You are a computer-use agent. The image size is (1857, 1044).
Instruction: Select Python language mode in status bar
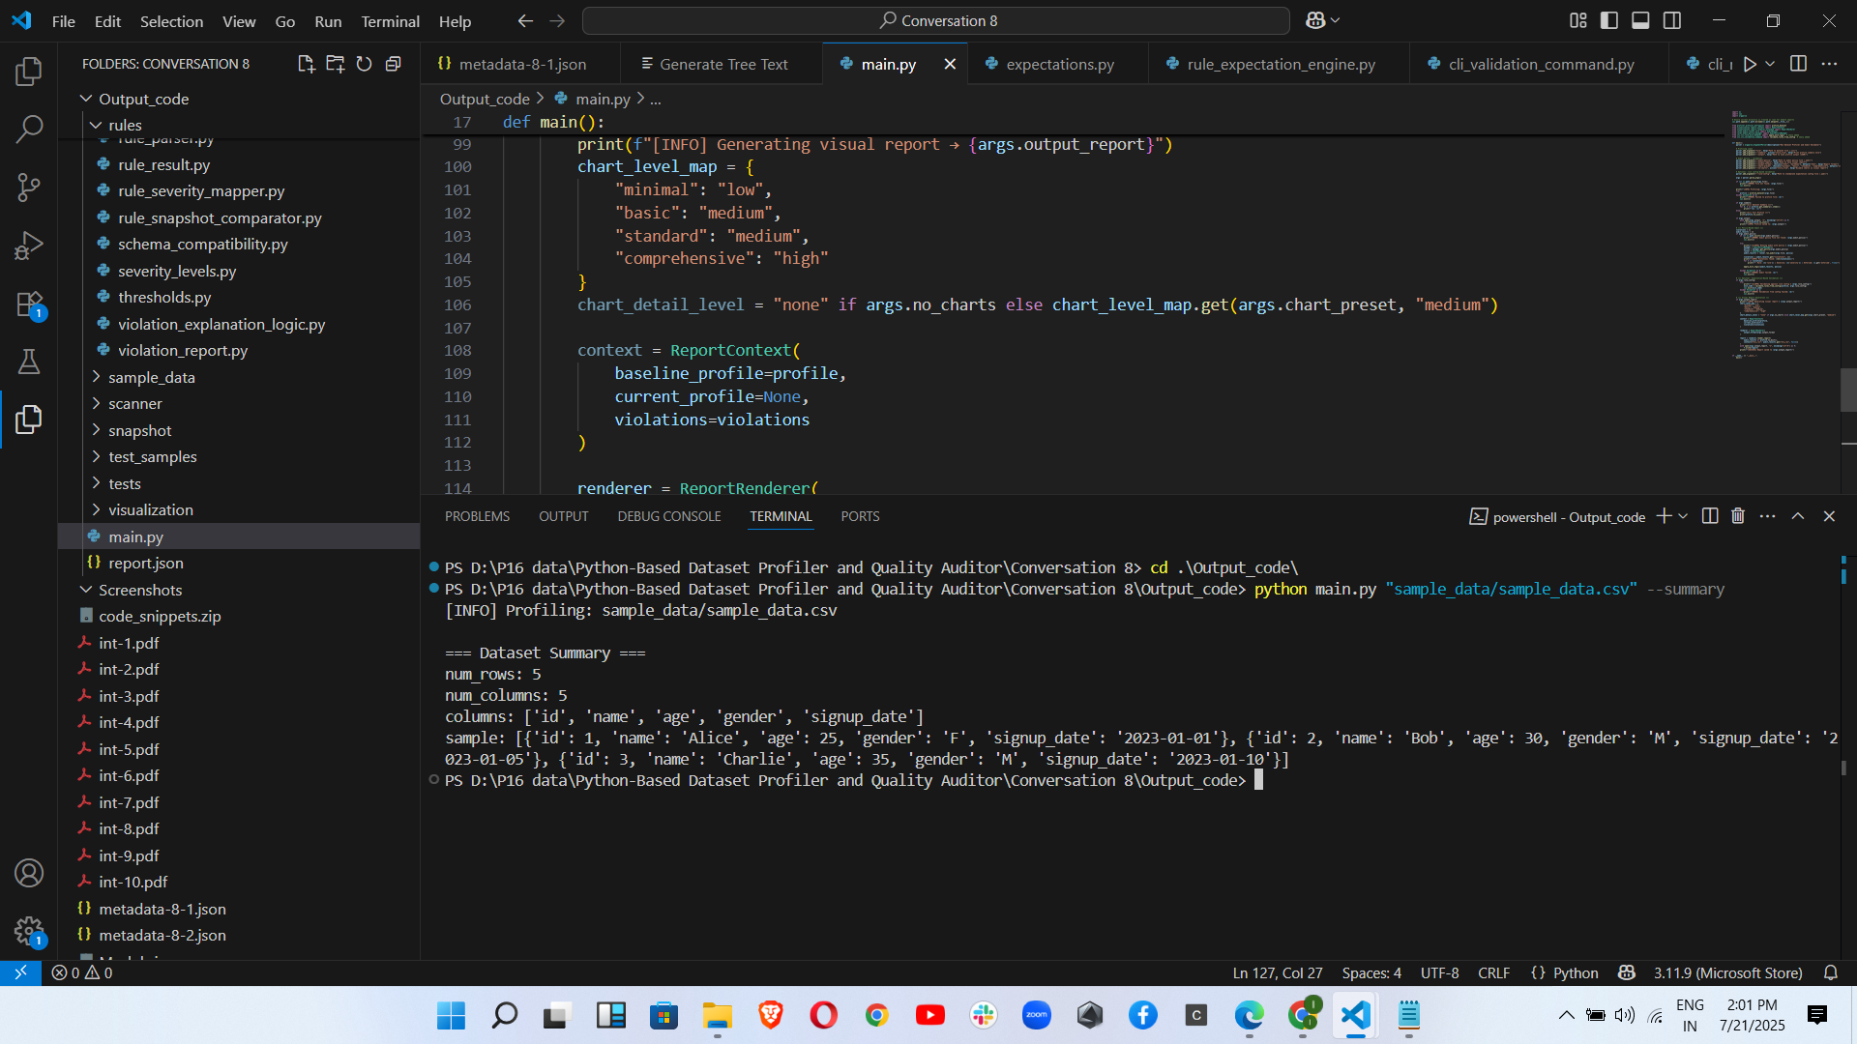tap(1576, 972)
